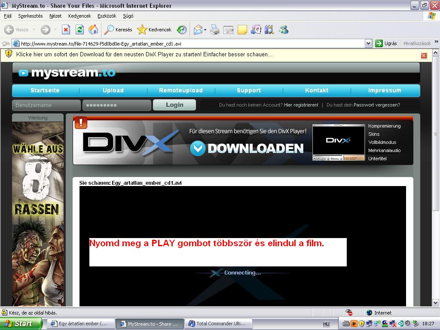Open the Nézet menu

55,16
